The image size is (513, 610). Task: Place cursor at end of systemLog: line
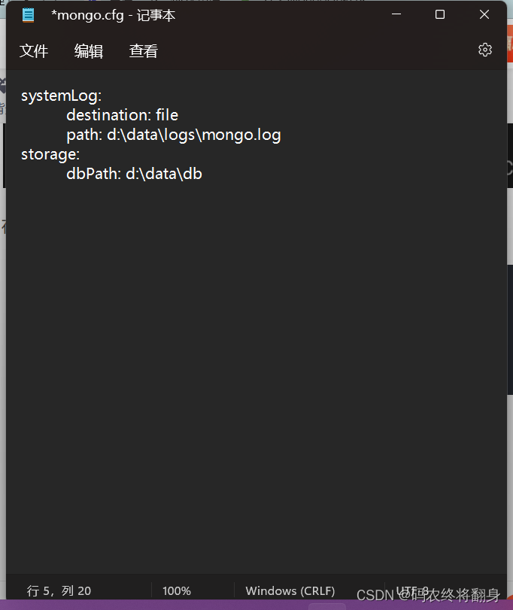click(x=102, y=96)
